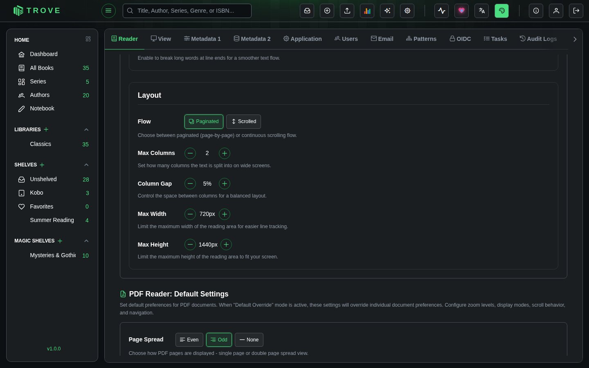Click the circled plus icon in top bar
Viewport: 589px width, 368px height.
tap(327, 11)
